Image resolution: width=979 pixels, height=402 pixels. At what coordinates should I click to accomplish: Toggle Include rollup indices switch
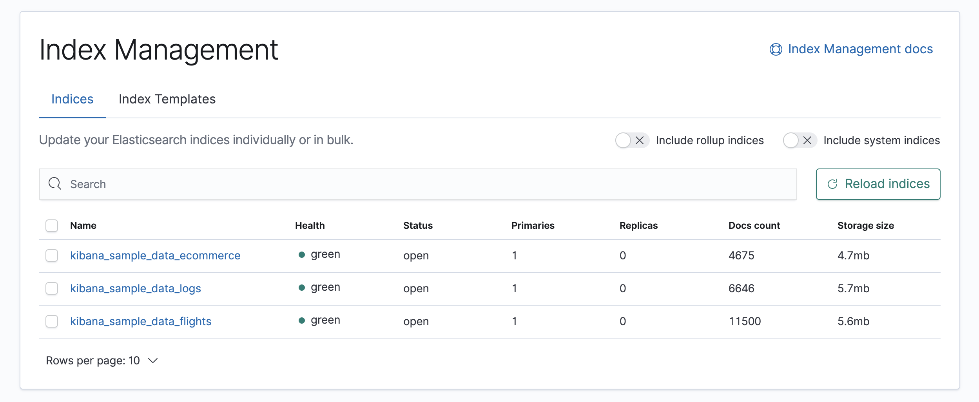coord(632,140)
